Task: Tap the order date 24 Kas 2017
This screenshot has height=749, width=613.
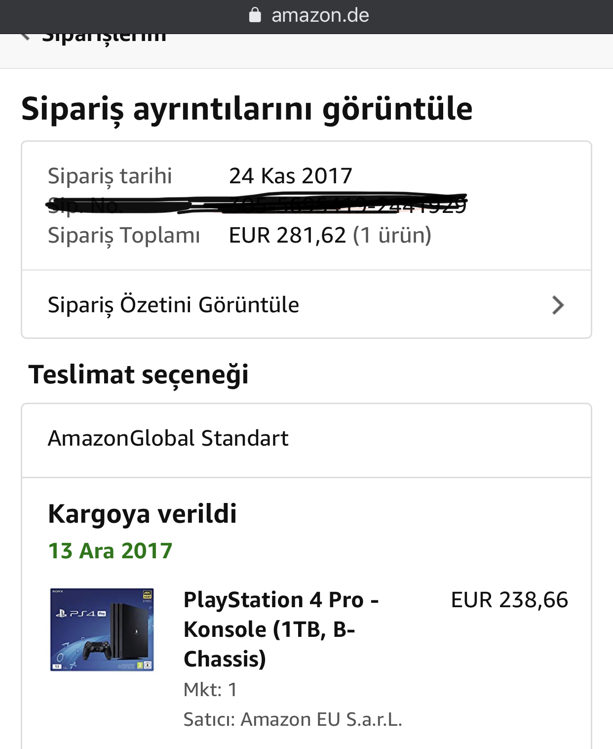Action: (291, 176)
